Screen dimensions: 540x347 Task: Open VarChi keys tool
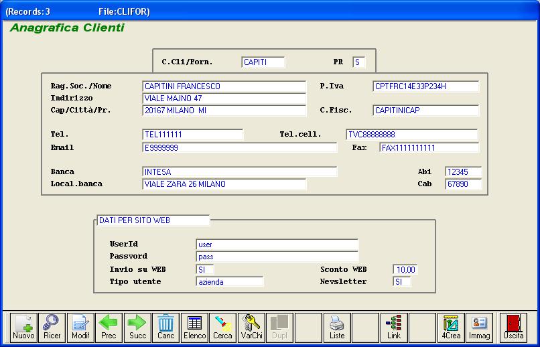click(251, 327)
